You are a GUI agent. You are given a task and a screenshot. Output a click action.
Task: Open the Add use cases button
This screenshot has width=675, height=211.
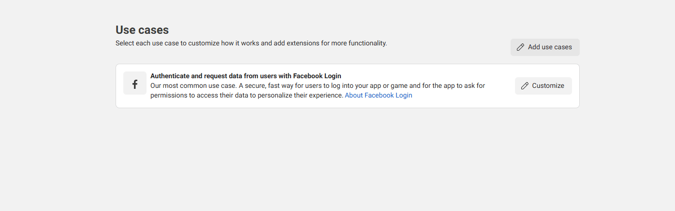pos(545,47)
